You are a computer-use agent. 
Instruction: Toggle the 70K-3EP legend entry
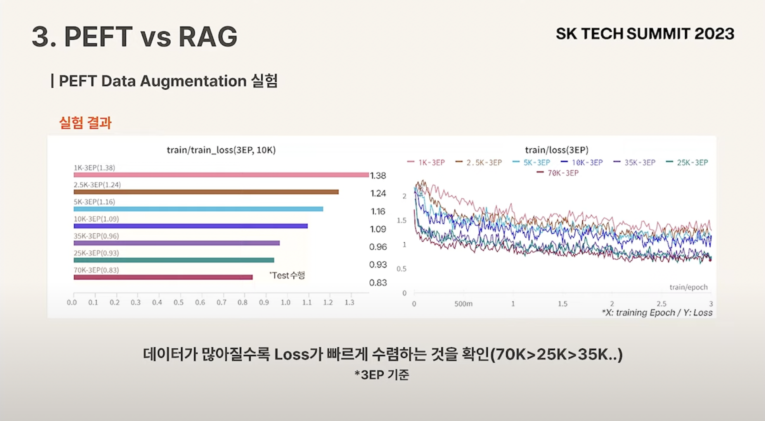(558, 173)
